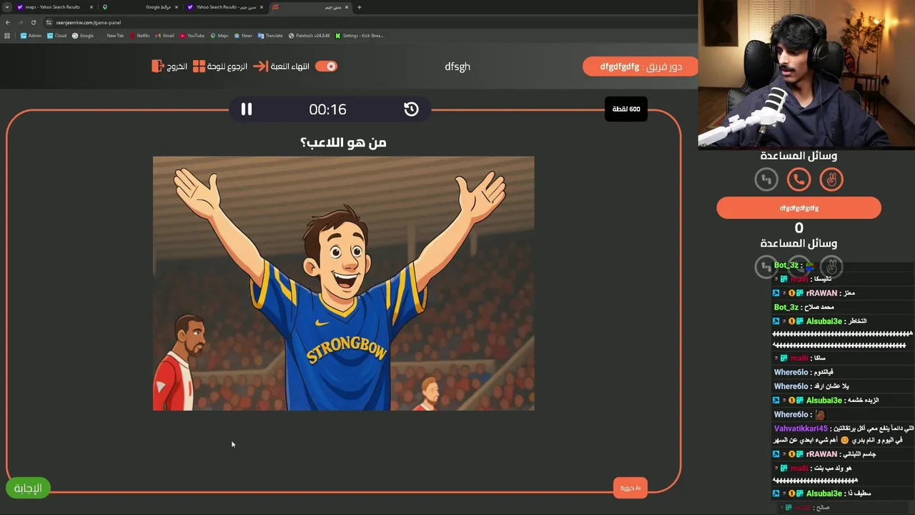Click الخروج to exit the game

169,66
